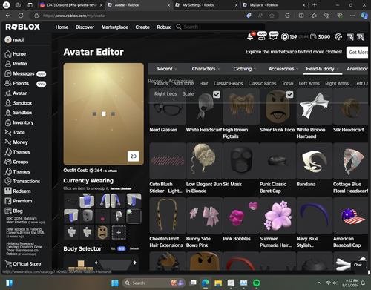This screenshot has width=371, height=290.
Task: Expand the Head & Body dropdown
Action: click(322, 69)
